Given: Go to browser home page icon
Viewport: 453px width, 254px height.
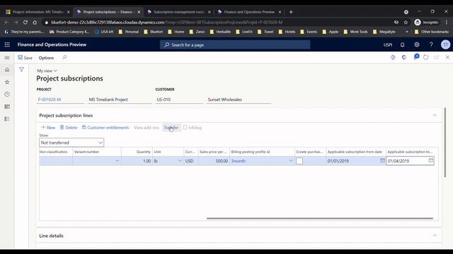Looking at the screenshot, I should [35, 22].
